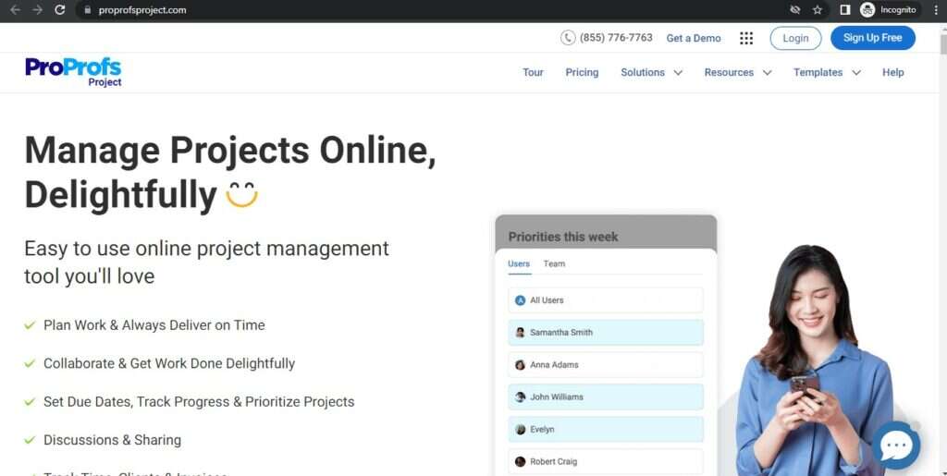The image size is (947, 476).
Task: Click John Williams's avatar icon
Action: (520, 397)
